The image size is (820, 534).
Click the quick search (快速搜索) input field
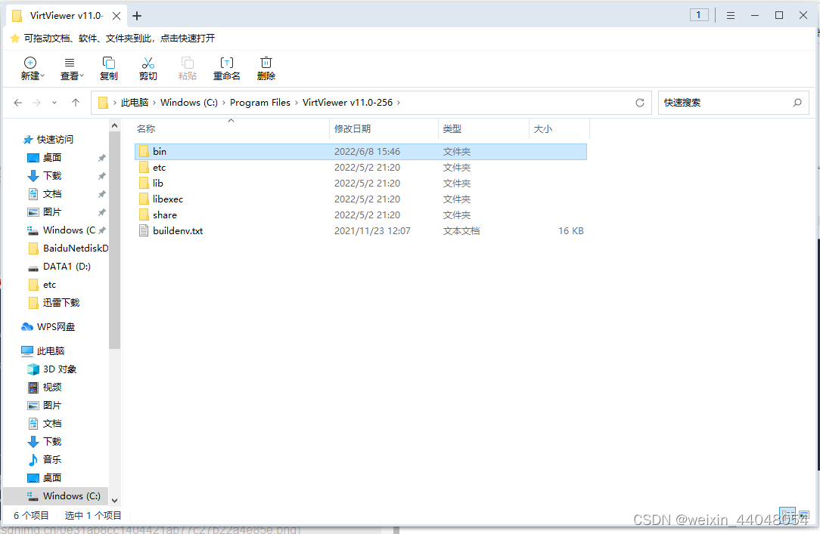pyautogui.click(x=733, y=102)
